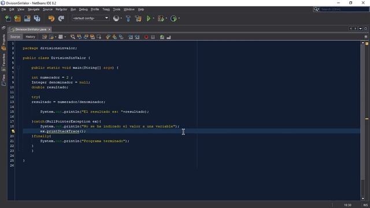Click the Uncomment icon in editor toolbar
The width and height of the screenshot is (370, 208).
click(x=168, y=37)
